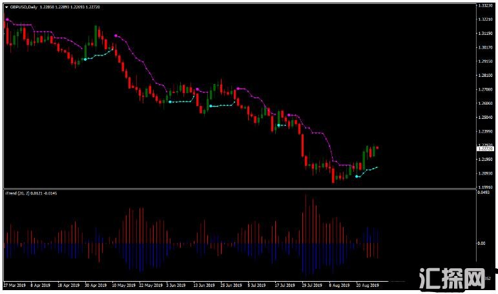Viewport: 498px width, 294px height.
Task: Click price scale label 1.20930
Action: click(x=486, y=173)
